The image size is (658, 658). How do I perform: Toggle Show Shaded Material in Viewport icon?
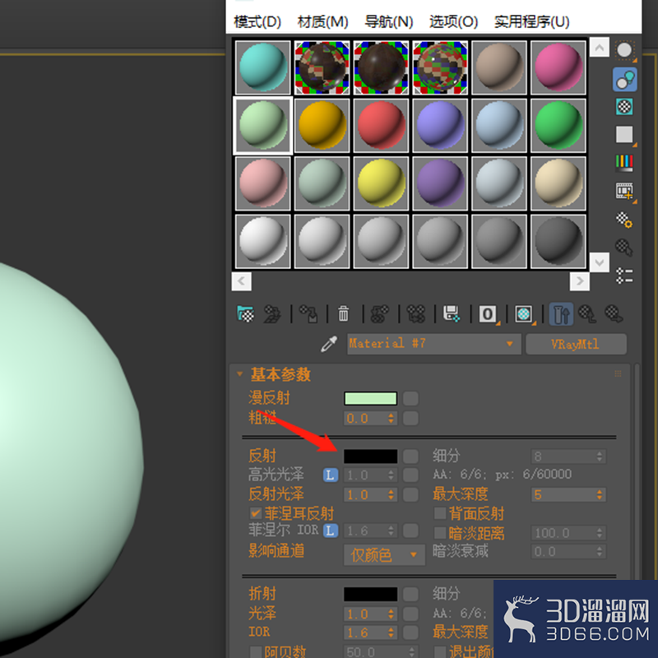pyautogui.click(x=524, y=314)
